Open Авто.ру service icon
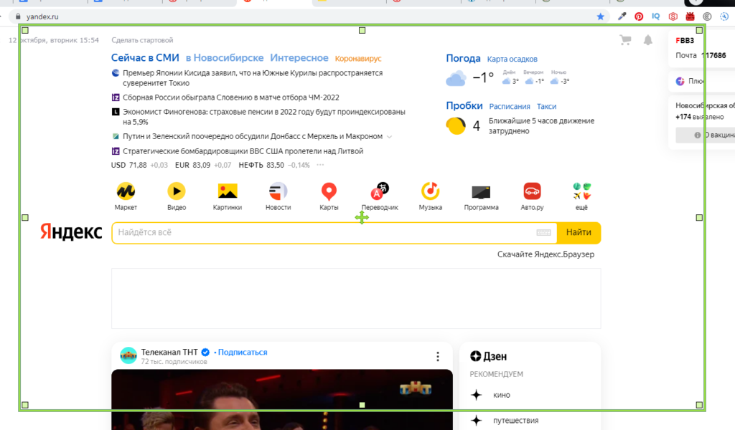 tap(532, 191)
